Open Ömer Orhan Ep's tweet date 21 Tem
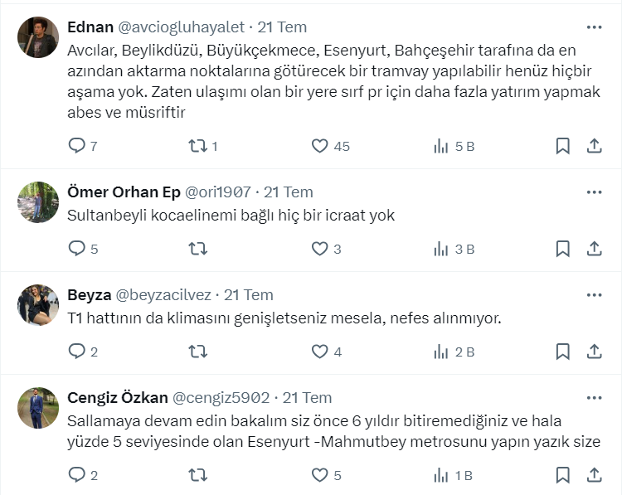622x495 pixels. click(x=288, y=192)
